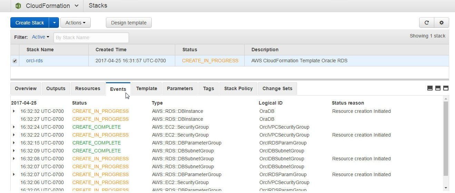Expand the 16:32:32 OraDB event row
The image size is (455, 193).
pyautogui.click(x=14, y=111)
